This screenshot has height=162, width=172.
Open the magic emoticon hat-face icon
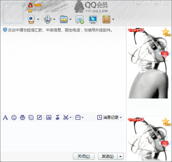point(22,118)
